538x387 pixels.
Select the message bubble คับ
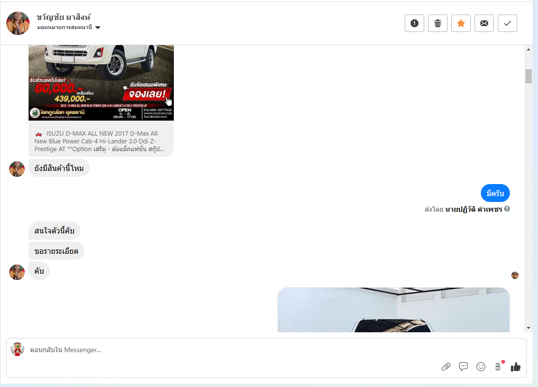(x=39, y=271)
